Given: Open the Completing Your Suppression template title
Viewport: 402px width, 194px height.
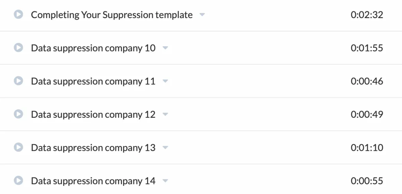Looking at the screenshot, I should (112, 15).
